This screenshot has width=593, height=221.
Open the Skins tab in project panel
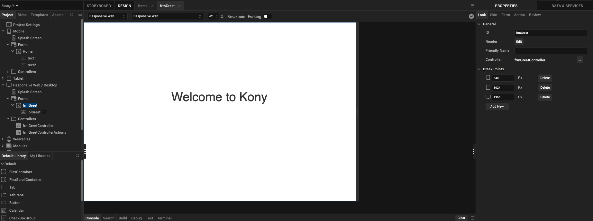[22, 15]
